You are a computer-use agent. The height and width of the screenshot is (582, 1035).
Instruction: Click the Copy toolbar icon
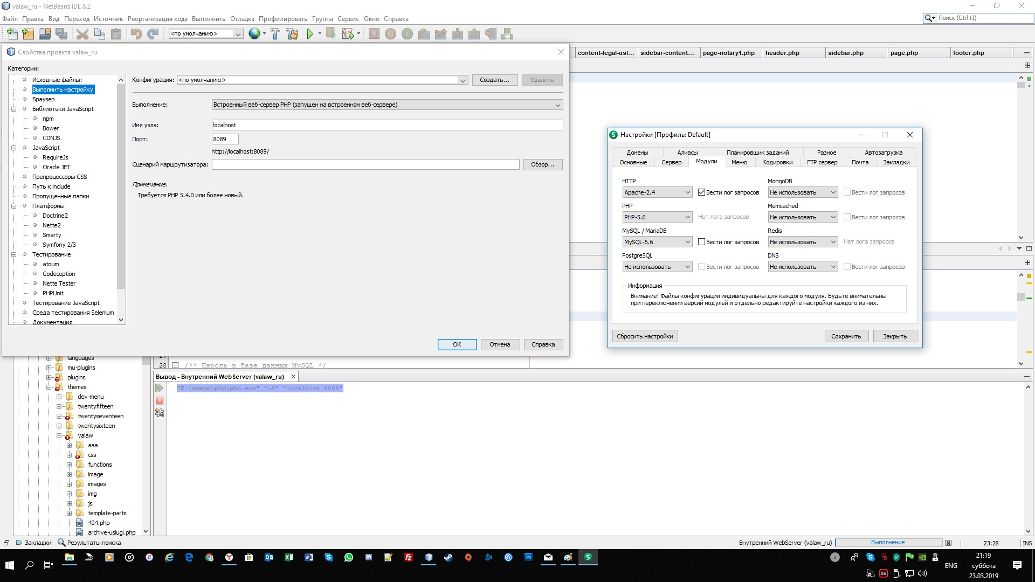(x=99, y=34)
